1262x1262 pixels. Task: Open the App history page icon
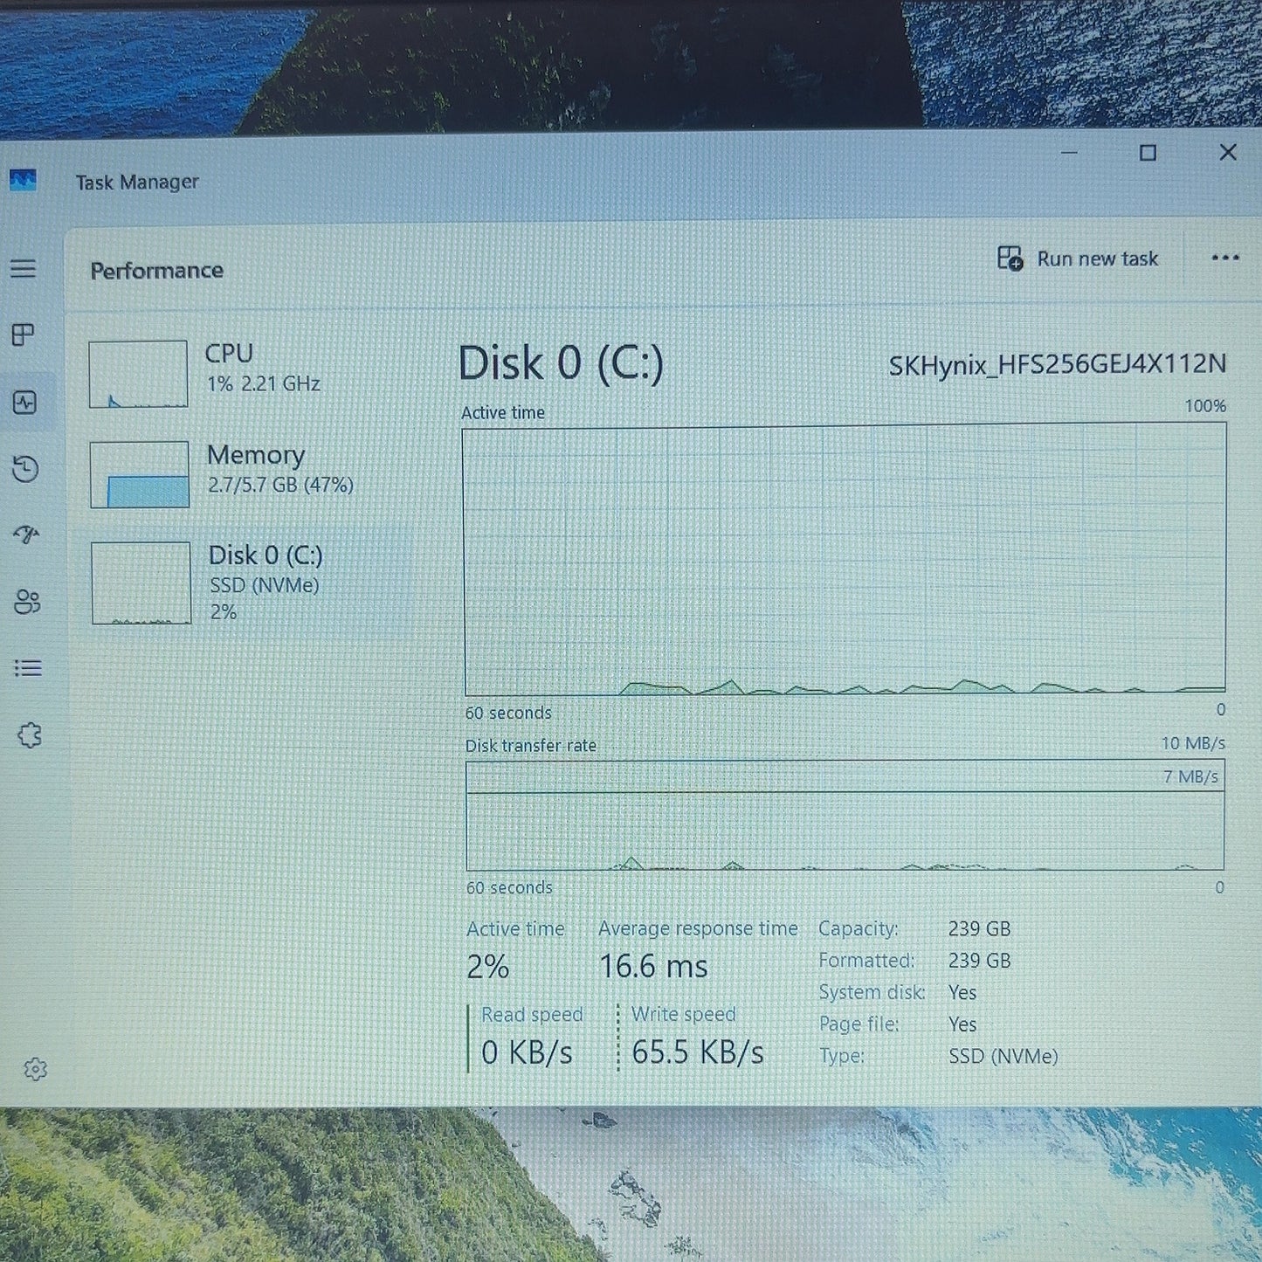25,469
